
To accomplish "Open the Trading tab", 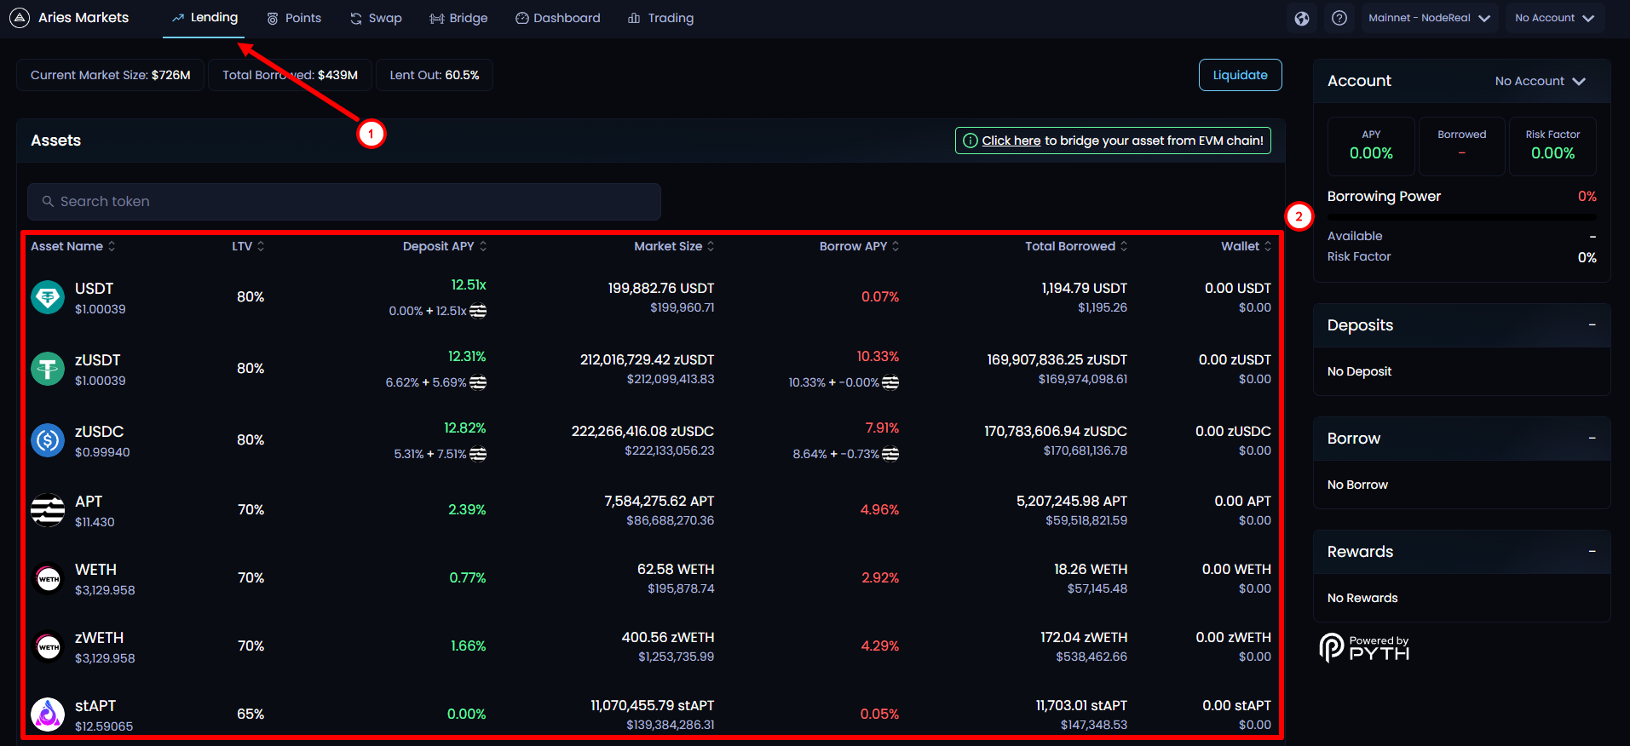I will coord(660,18).
